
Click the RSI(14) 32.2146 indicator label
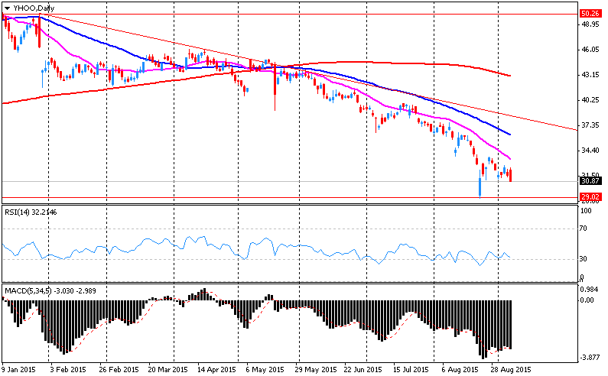pyautogui.click(x=31, y=212)
